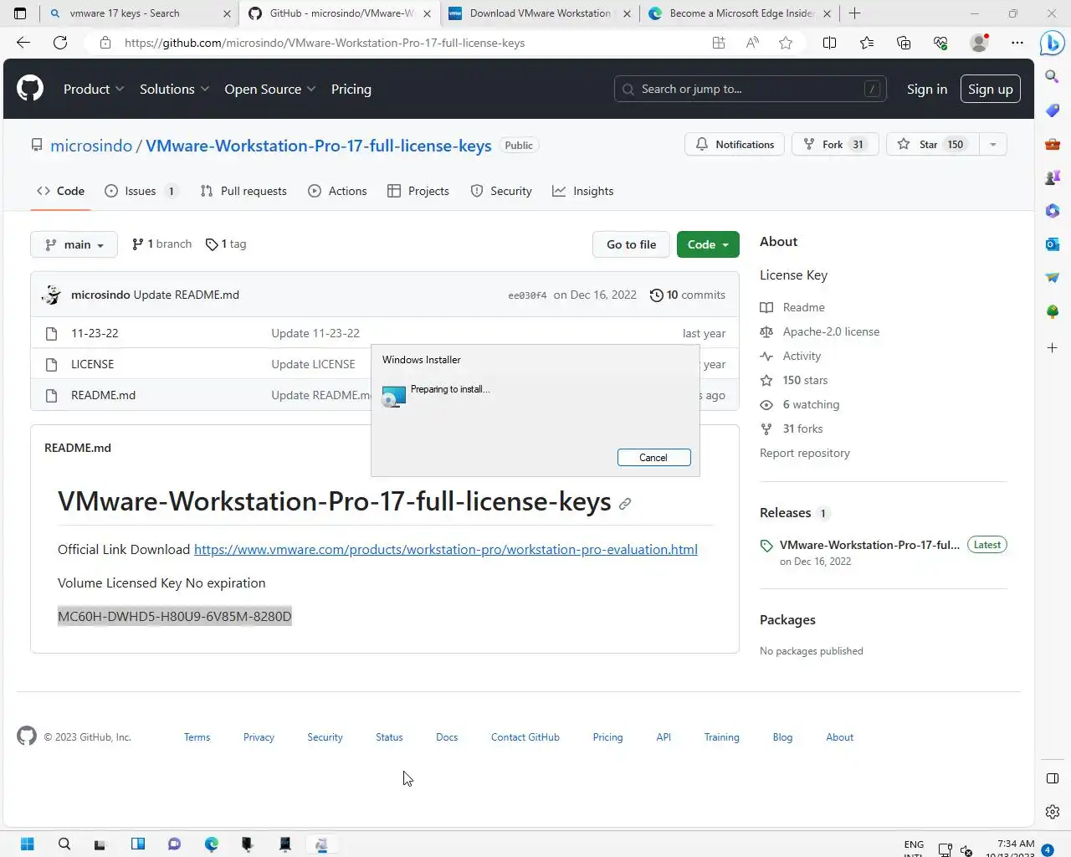Switch to Download VMware Workstation tab
The width and height of the screenshot is (1071, 857).
[541, 13]
